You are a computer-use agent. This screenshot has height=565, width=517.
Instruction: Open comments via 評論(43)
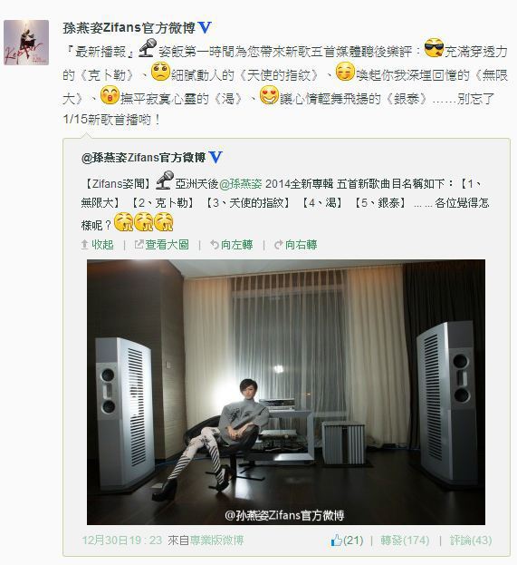tap(471, 541)
